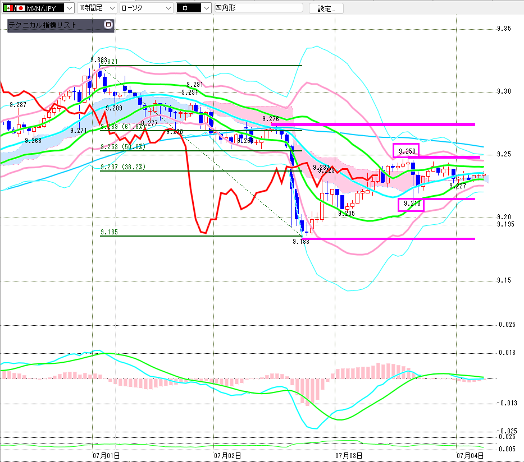Maximize the テクニカル指標リスト panel using its square icon
The width and height of the screenshot is (524, 462).
point(108,24)
